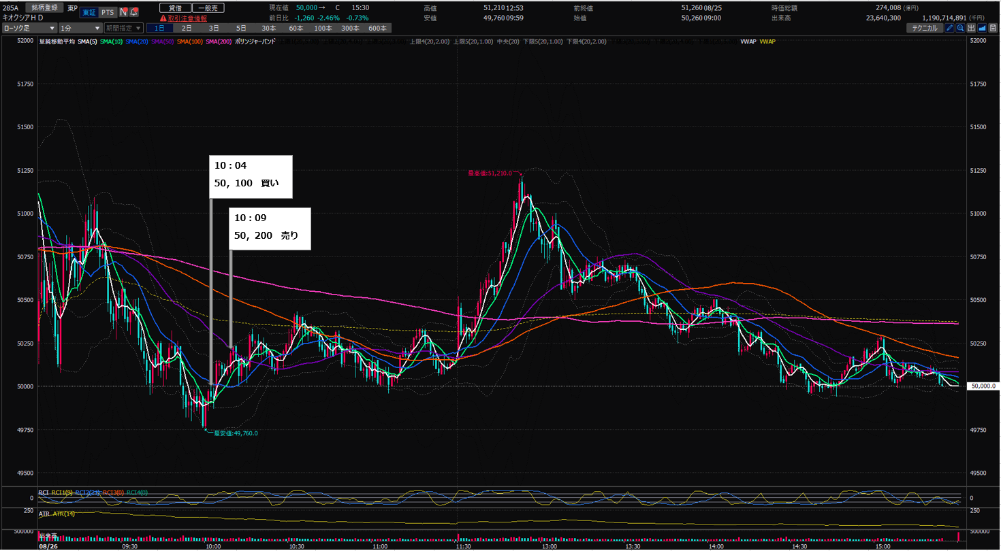
Task: Click the 出 output icon button
Action: click(972, 29)
